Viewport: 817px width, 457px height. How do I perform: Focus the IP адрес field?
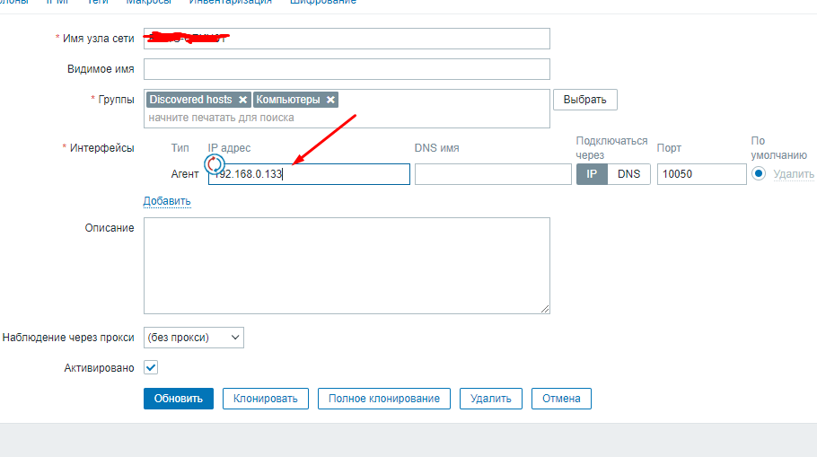click(x=309, y=174)
